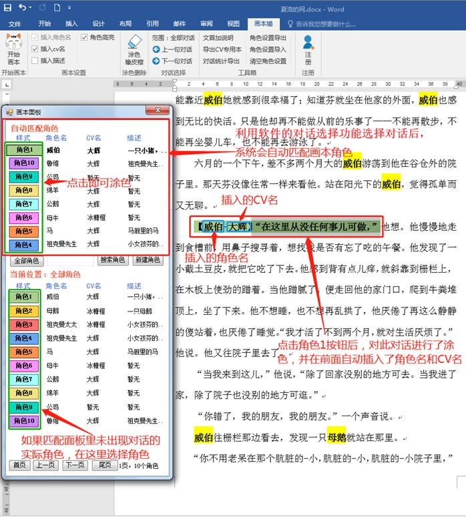Undo the last action
This screenshot has width=466, height=517.
(x=22, y=7)
